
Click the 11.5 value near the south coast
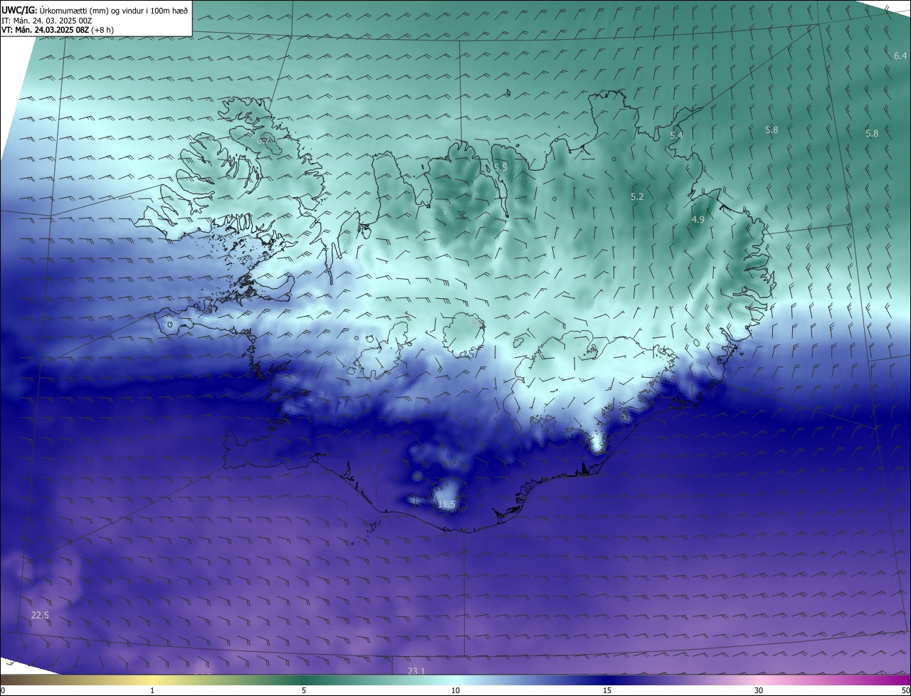446,505
